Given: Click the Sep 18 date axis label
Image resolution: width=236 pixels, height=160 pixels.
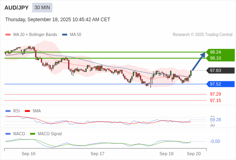Looking at the screenshot, I should 166,154.
